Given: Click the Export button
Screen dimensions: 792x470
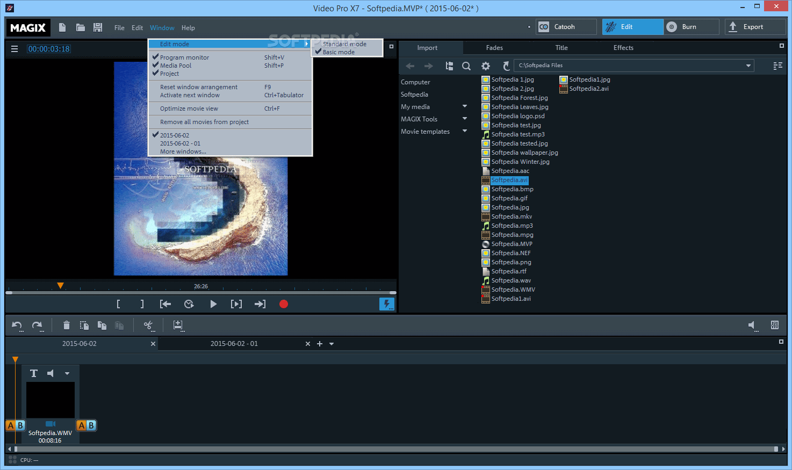Looking at the screenshot, I should coord(755,27).
